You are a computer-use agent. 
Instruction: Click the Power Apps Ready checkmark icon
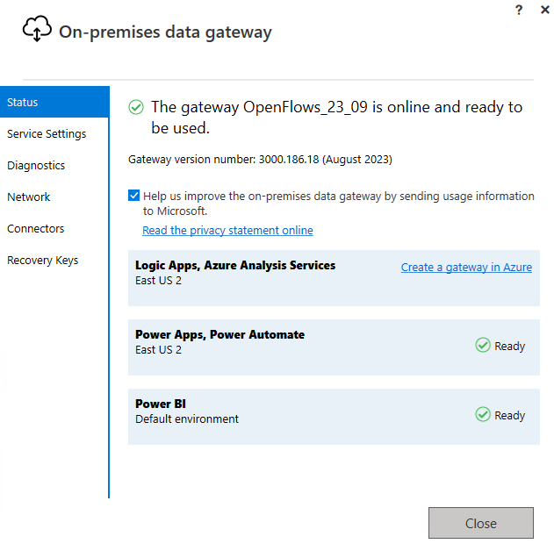483,346
